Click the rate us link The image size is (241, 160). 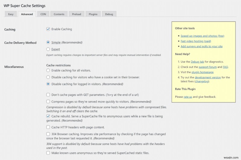pyautogui.click(x=188, y=97)
